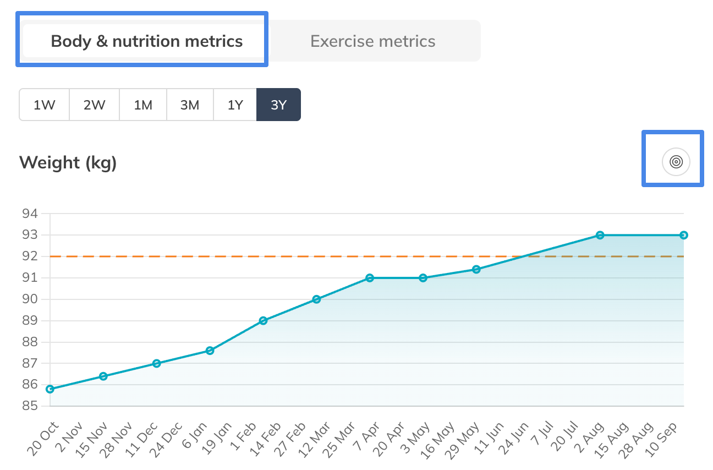This screenshot has width=713, height=470.
Task: Click the orange dashed goal line
Action: click(x=275, y=256)
